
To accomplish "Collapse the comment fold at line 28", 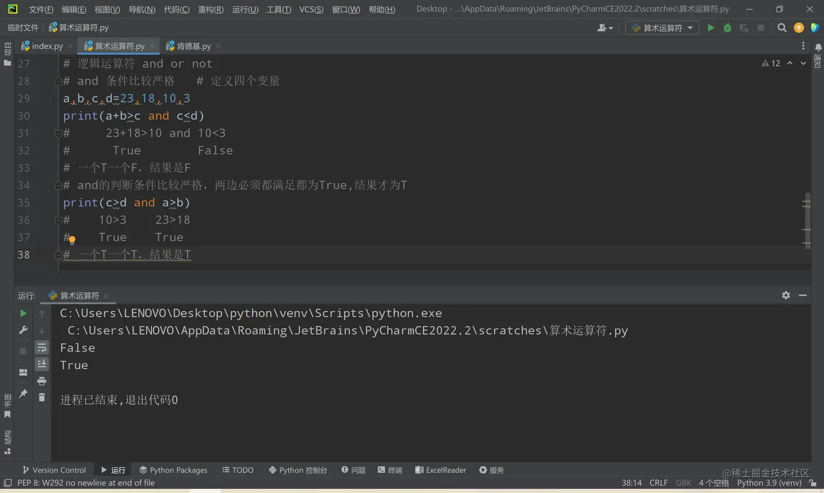I will coord(58,81).
